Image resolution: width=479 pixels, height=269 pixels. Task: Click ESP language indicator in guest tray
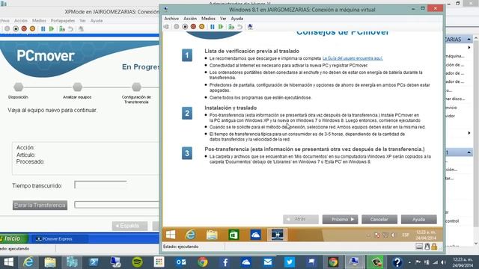point(406,235)
